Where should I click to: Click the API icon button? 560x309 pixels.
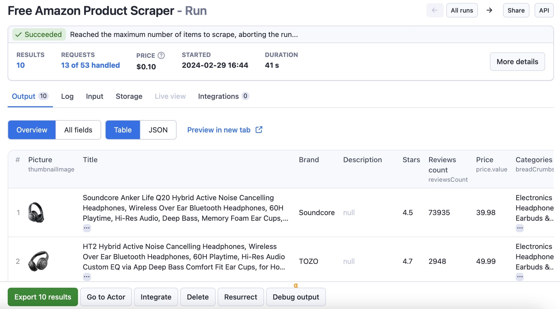click(x=544, y=10)
